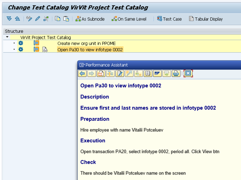
Task: Go back in Performance Assistant
Action: tap(82, 73)
